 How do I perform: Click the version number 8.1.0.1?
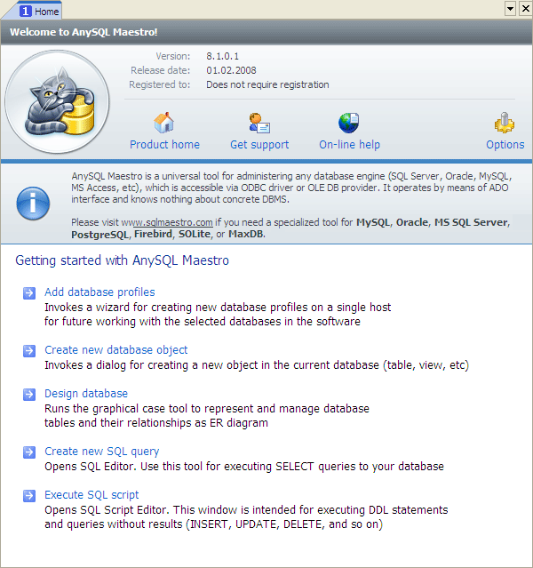coord(222,56)
